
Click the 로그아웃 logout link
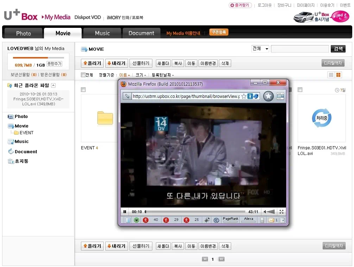(264, 5)
